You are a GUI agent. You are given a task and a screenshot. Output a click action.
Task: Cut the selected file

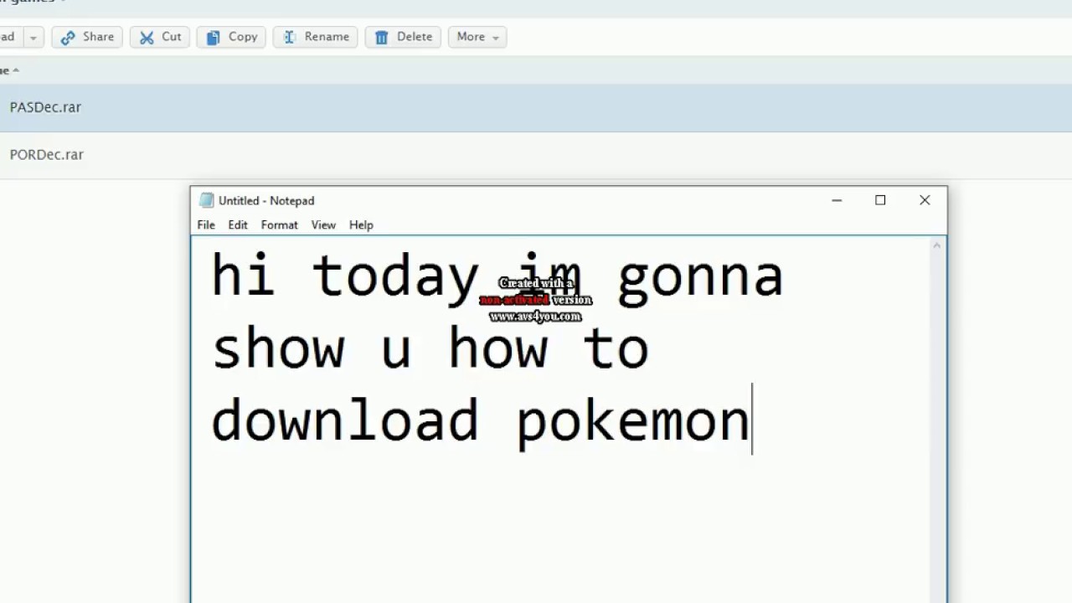pyautogui.click(x=160, y=37)
